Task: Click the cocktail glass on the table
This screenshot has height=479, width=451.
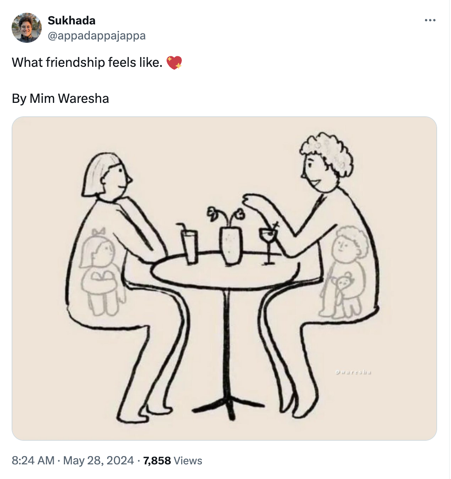Action: coord(268,242)
